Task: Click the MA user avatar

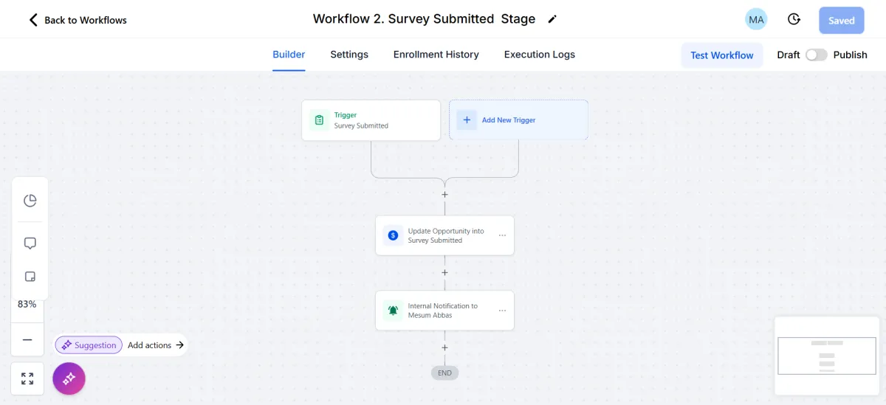Action: [x=756, y=20]
